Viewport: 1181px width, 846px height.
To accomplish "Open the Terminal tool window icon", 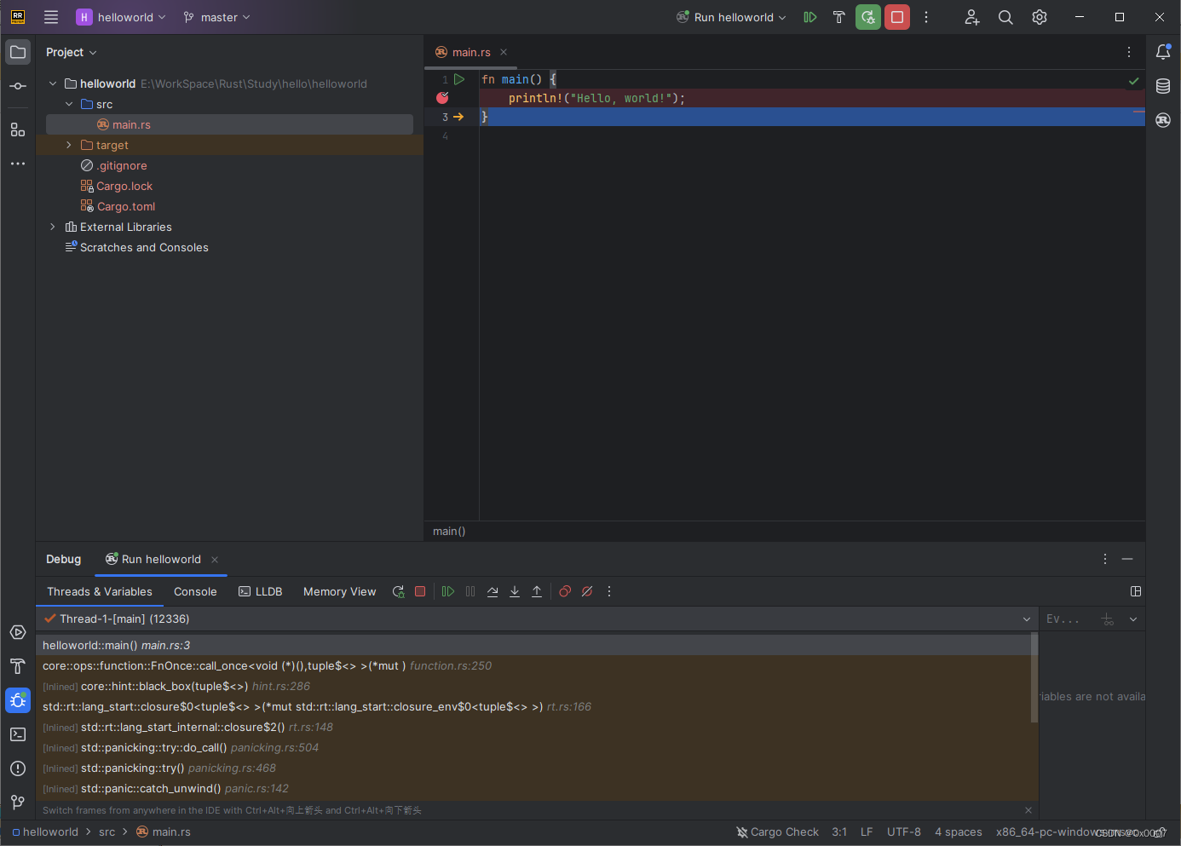I will tap(17, 734).
